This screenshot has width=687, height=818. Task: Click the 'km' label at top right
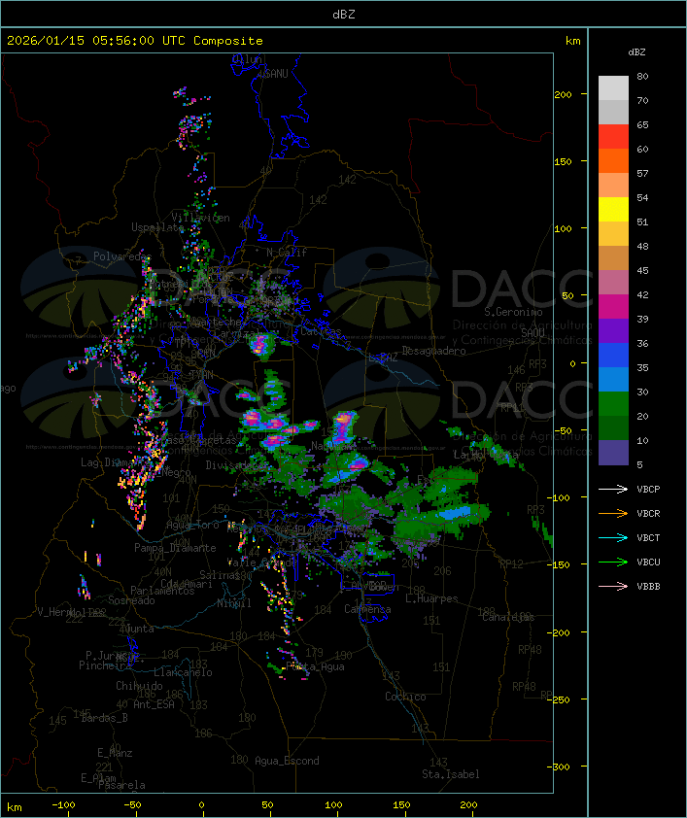(572, 41)
